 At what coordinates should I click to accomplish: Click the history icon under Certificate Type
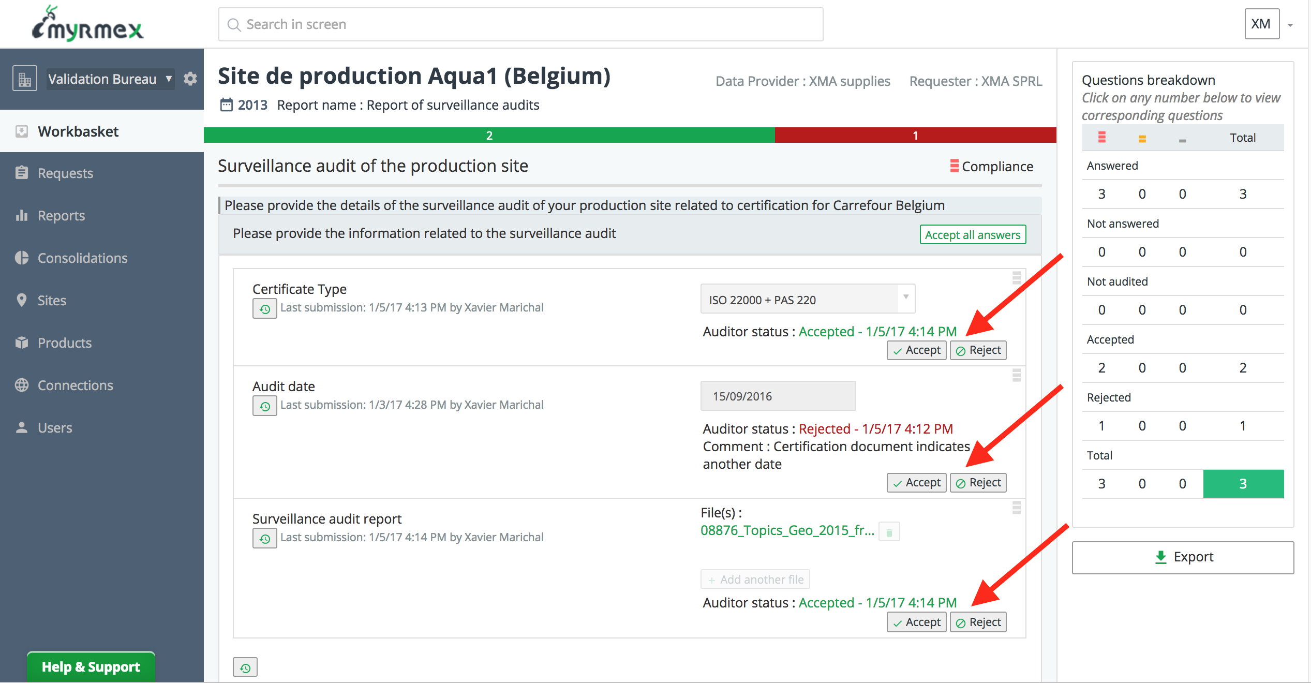[x=264, y=309]
